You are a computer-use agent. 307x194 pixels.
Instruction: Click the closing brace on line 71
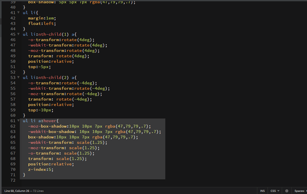tap(24, 175)
